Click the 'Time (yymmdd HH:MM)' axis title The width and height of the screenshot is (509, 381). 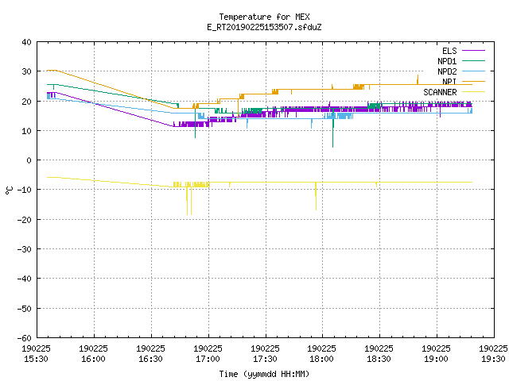pos(264,374)
